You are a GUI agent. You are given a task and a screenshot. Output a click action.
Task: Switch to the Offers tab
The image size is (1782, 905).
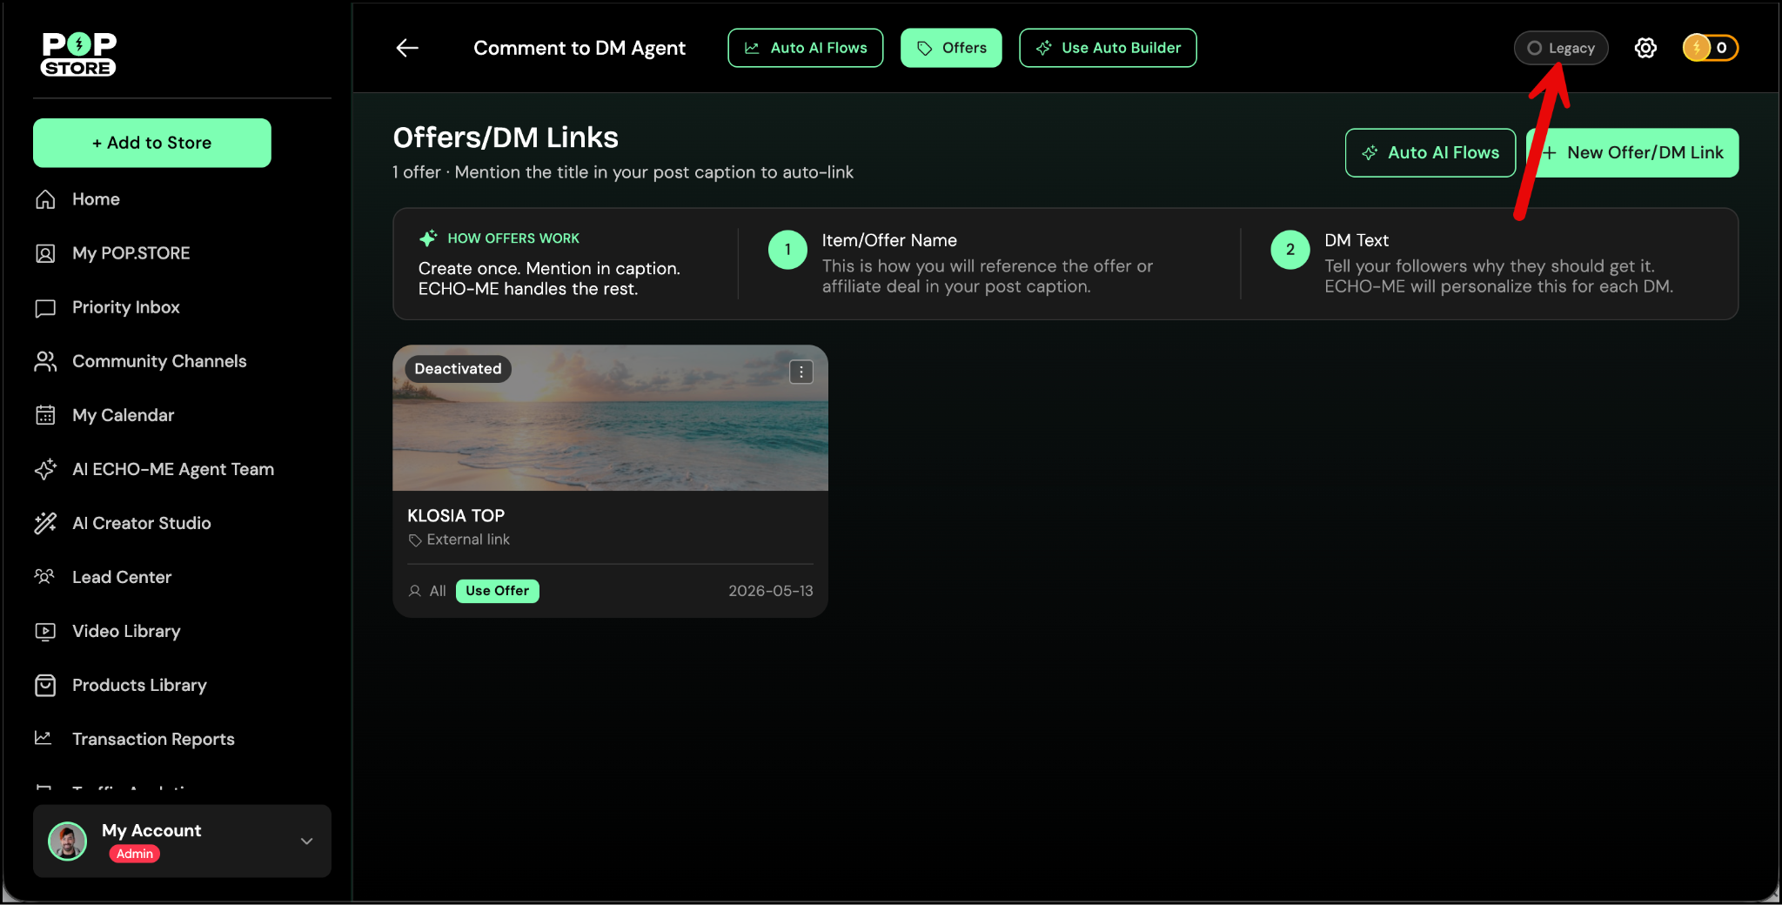click(951, 48)
